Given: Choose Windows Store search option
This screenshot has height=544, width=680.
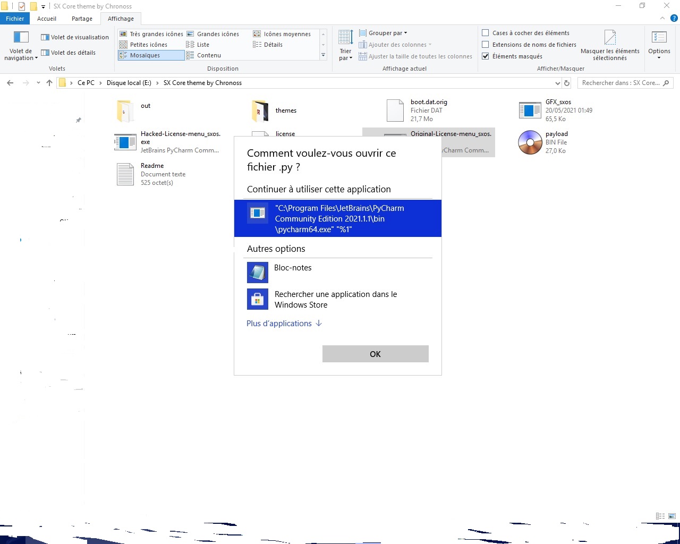Looking at the screenshot, I should pos(338,299).
